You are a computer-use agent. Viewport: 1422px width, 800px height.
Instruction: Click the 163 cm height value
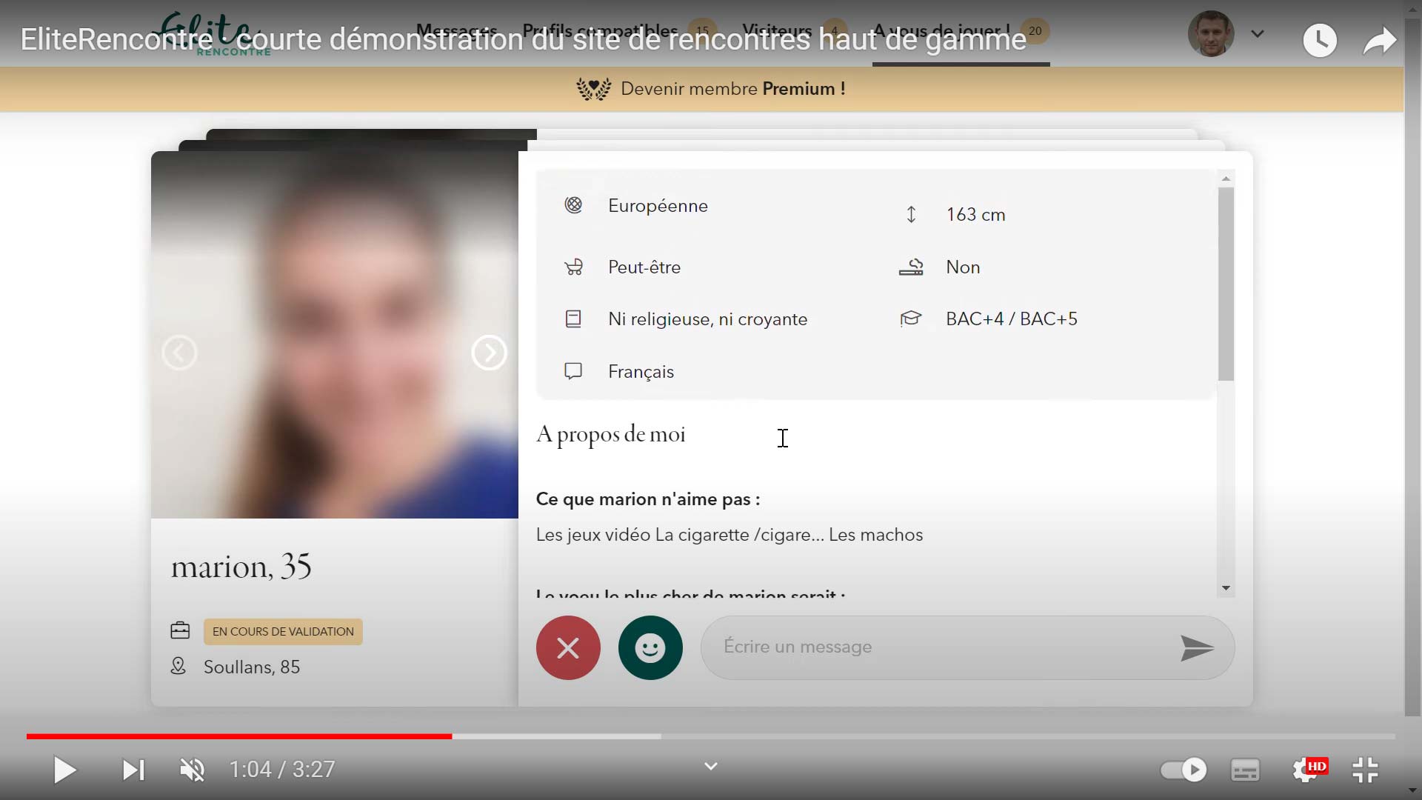(x=975, y=215)
